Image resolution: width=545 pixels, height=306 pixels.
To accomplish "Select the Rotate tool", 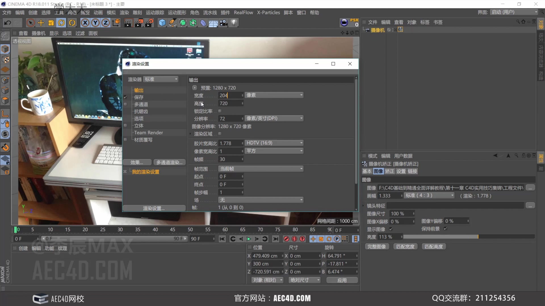I will point(61,23).
